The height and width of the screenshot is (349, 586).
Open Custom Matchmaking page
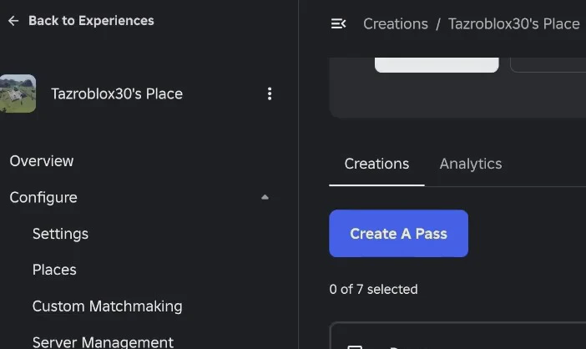[x=107, y=306]
